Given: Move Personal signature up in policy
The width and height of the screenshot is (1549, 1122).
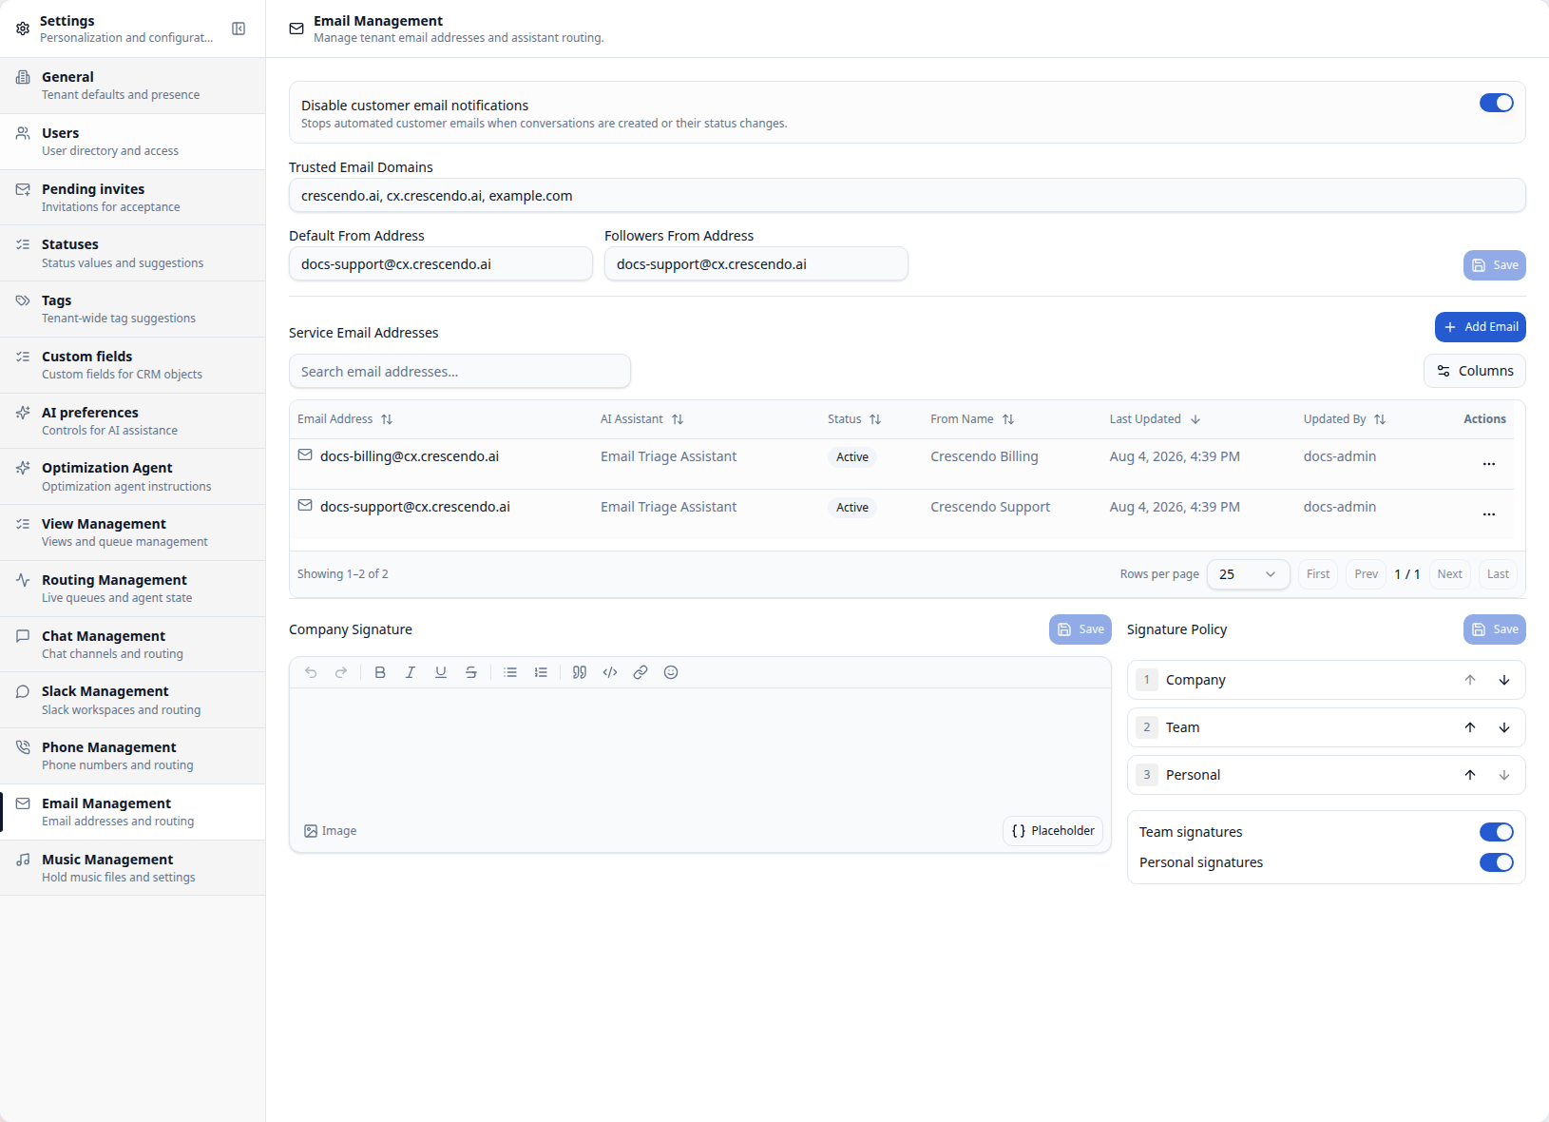Looking at the screenshot, I should [x=1470, y=775].
